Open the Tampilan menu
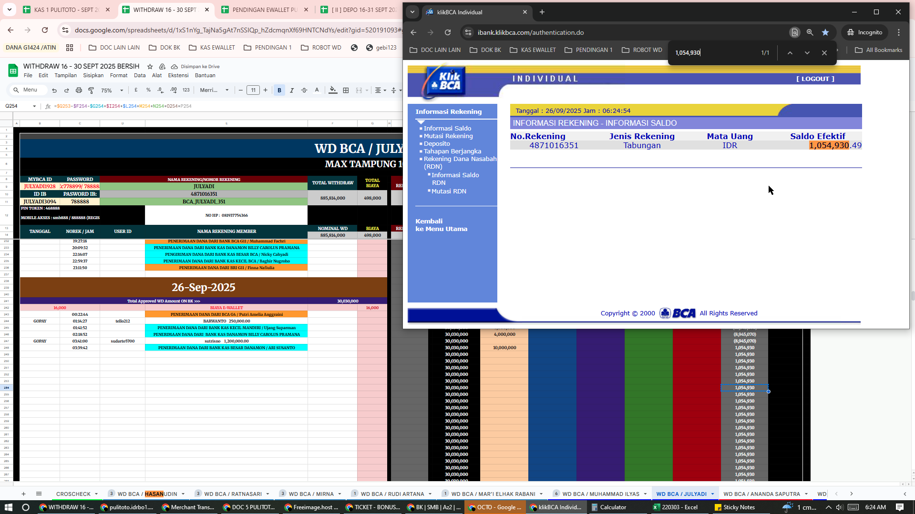The width and height of the screenshot is (915, 514). click(x=65, y=75)
